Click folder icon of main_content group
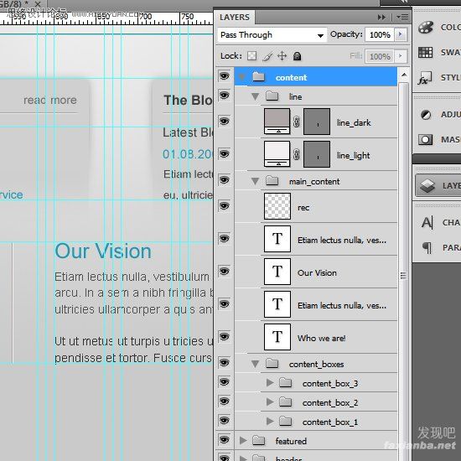 click(x=272, y=181)
